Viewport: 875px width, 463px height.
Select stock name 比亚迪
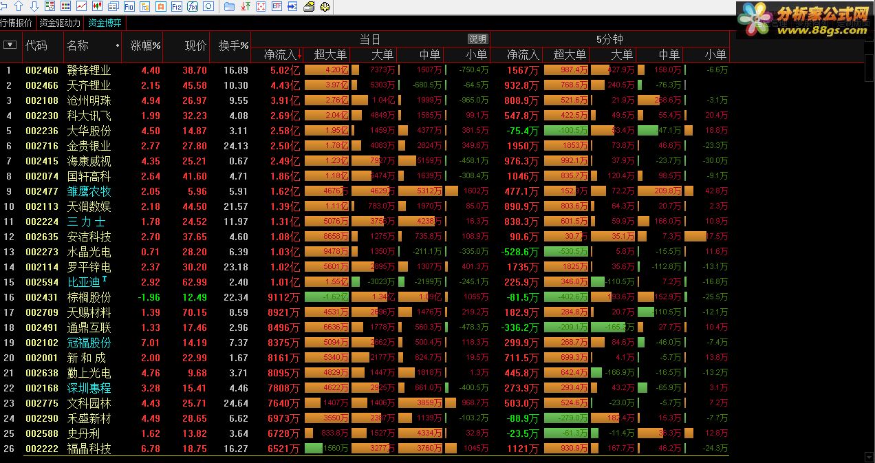(x=83, y=282)
